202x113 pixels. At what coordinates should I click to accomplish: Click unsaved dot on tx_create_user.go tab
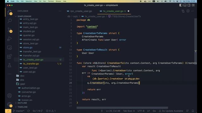pos(128,11)
